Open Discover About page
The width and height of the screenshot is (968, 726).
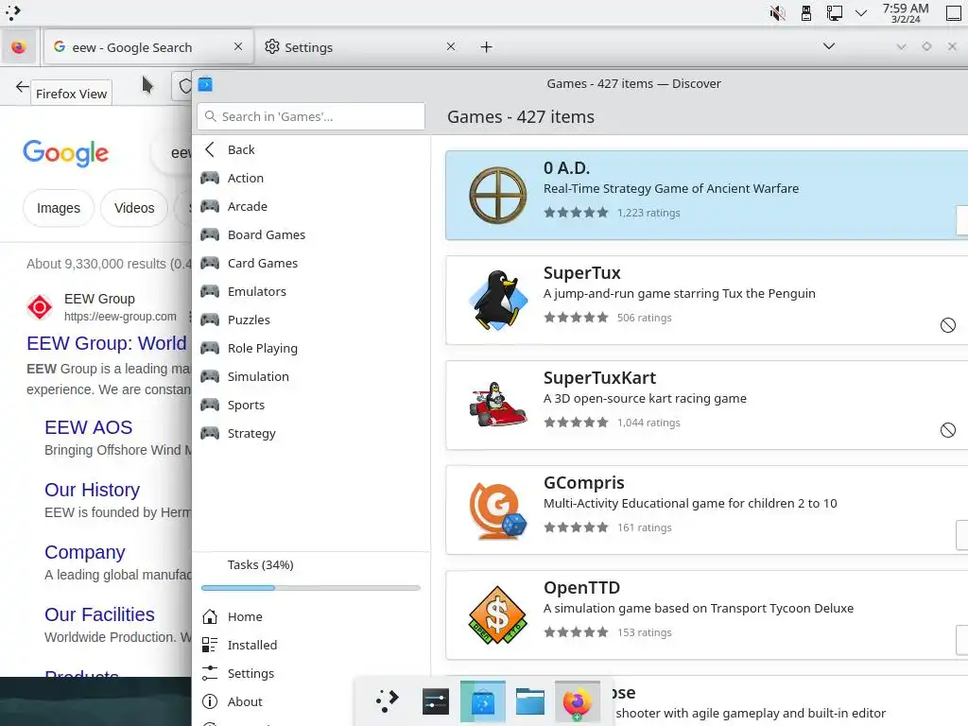(x=310, y=702)
